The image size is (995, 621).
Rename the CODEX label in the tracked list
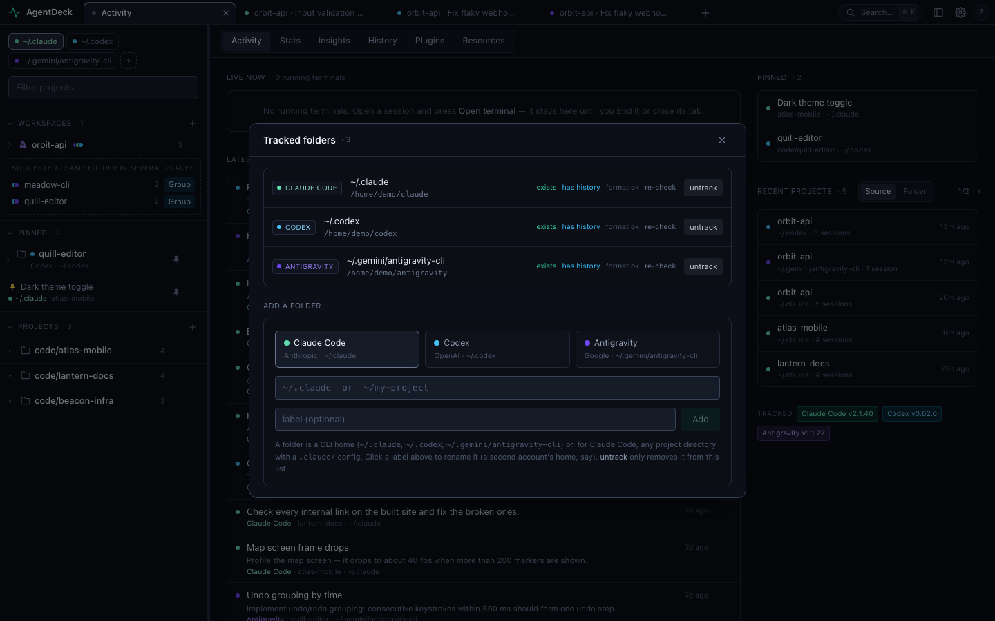(294, 227)
